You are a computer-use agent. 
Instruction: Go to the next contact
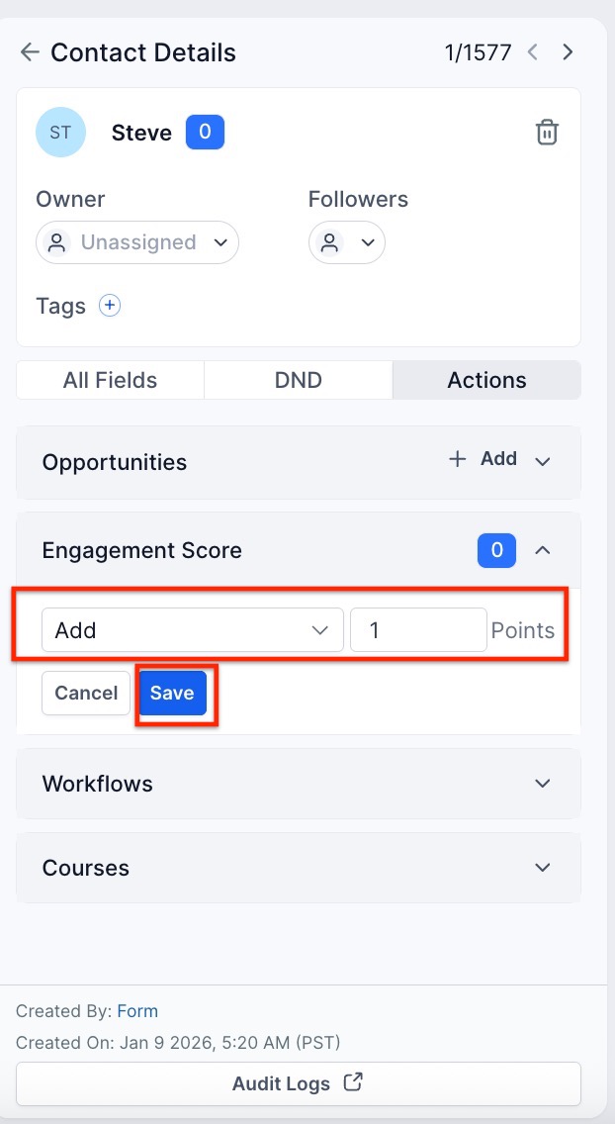pyautogui.click(x=568, y=52)
